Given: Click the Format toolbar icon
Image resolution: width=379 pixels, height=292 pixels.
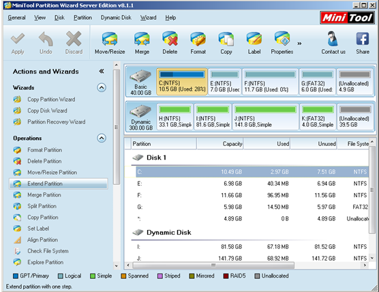Looking at the screenshot, I should pyautogui.click(x=198, y=39).
